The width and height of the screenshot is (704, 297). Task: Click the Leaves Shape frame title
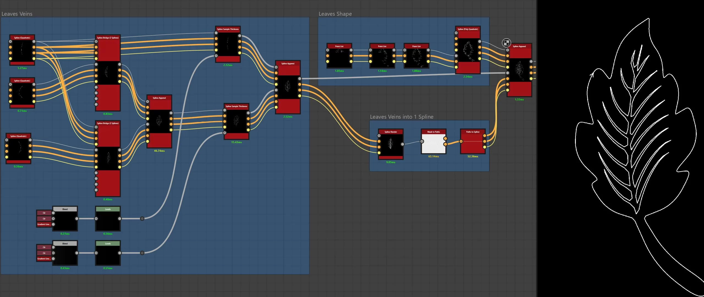click(x=335, y=14)
